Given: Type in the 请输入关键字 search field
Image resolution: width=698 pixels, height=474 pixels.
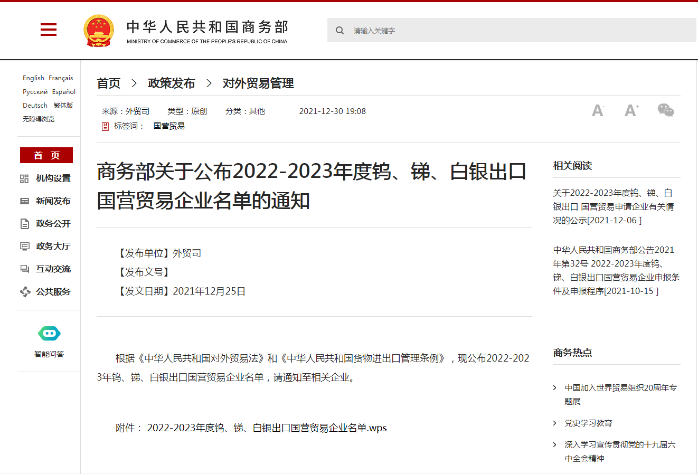Looking at the screenshot, I should click(x=517, y=31).
